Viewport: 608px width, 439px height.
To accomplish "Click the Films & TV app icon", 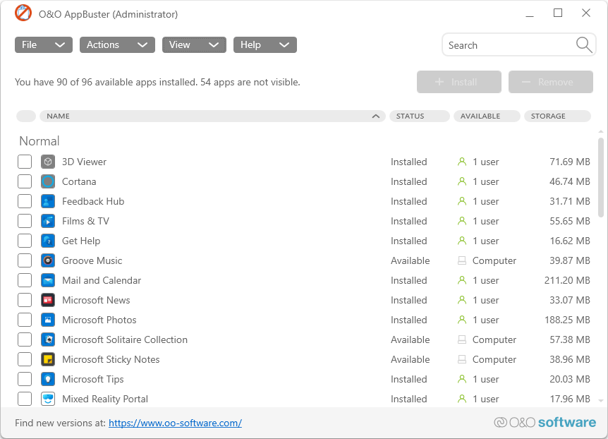I will pos(48,221).
